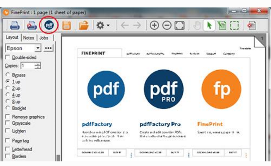The width and height of the screenshot is (271, 166).
Task: Click Download button under FinePrint
Action: point(208,152)
